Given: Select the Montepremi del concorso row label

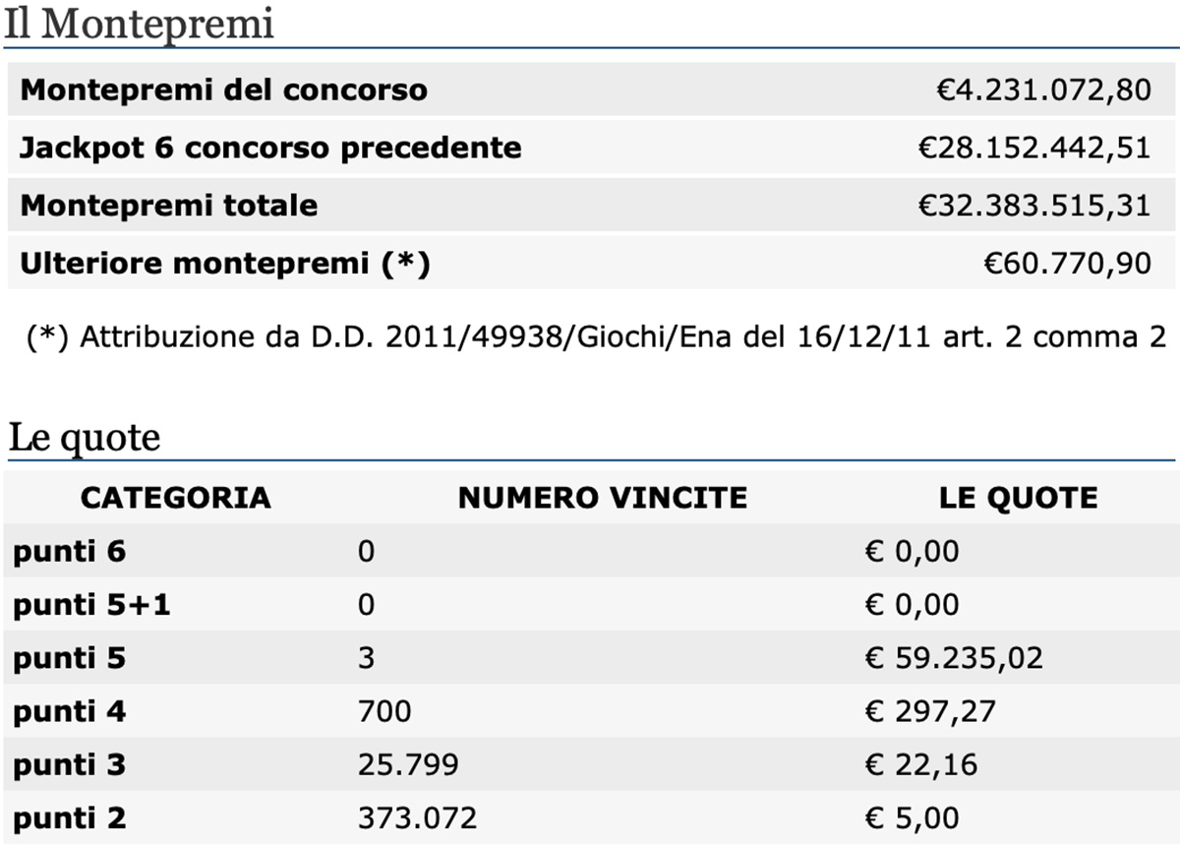Looking at the screenshot, I should pyautogui.click(x=224, y=91).
